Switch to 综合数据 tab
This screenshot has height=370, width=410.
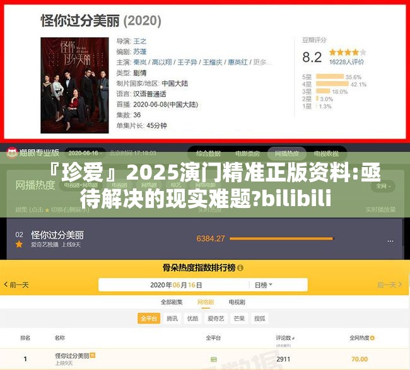pos(208,153)
